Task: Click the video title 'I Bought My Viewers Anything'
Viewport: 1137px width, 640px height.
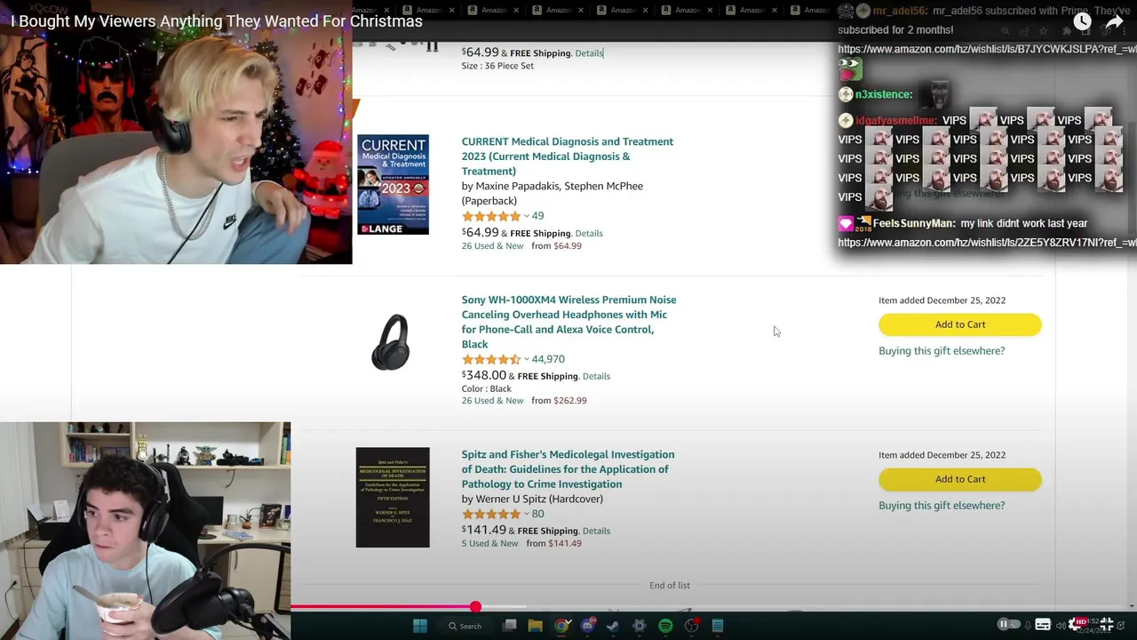Action: 217,21
